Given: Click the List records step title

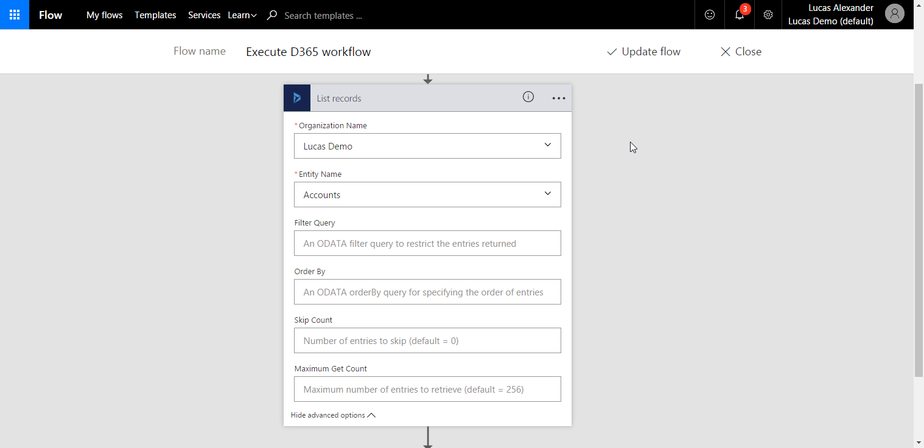Looking at the screenshot, I should pos(339,98).
